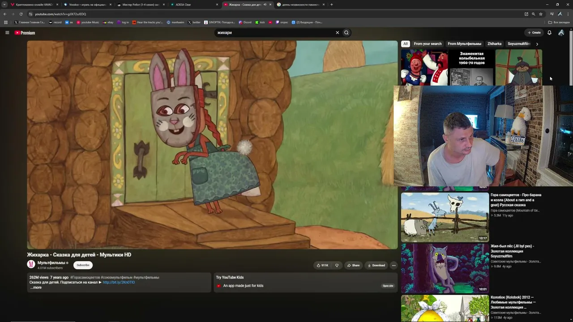Open more actions menu under the video
The image size is (573, 322).
pos(394,265)
